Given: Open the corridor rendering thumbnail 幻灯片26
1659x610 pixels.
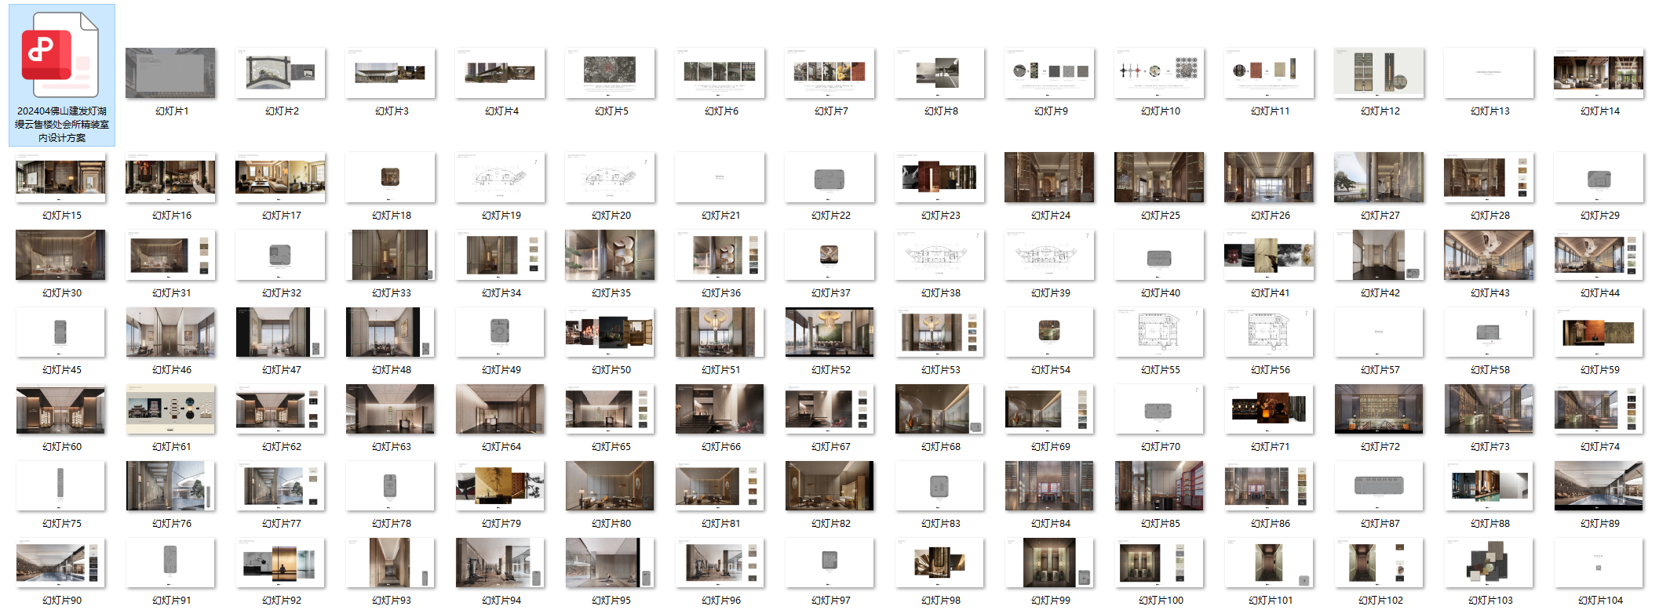Looking at the screenshot, I should 1269,177.
